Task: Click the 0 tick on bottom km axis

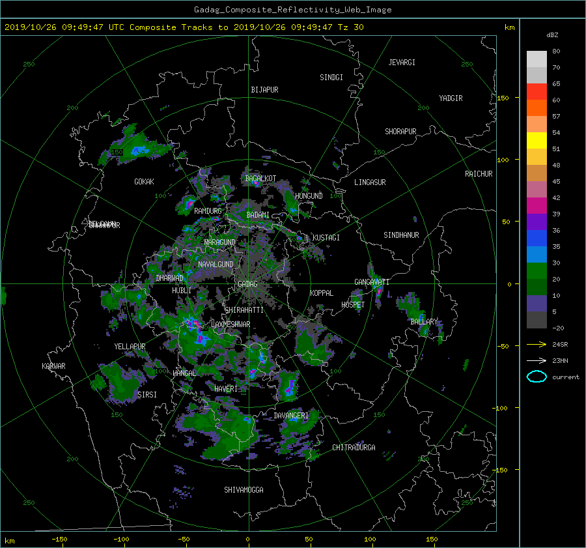Action: click(247, 540)
